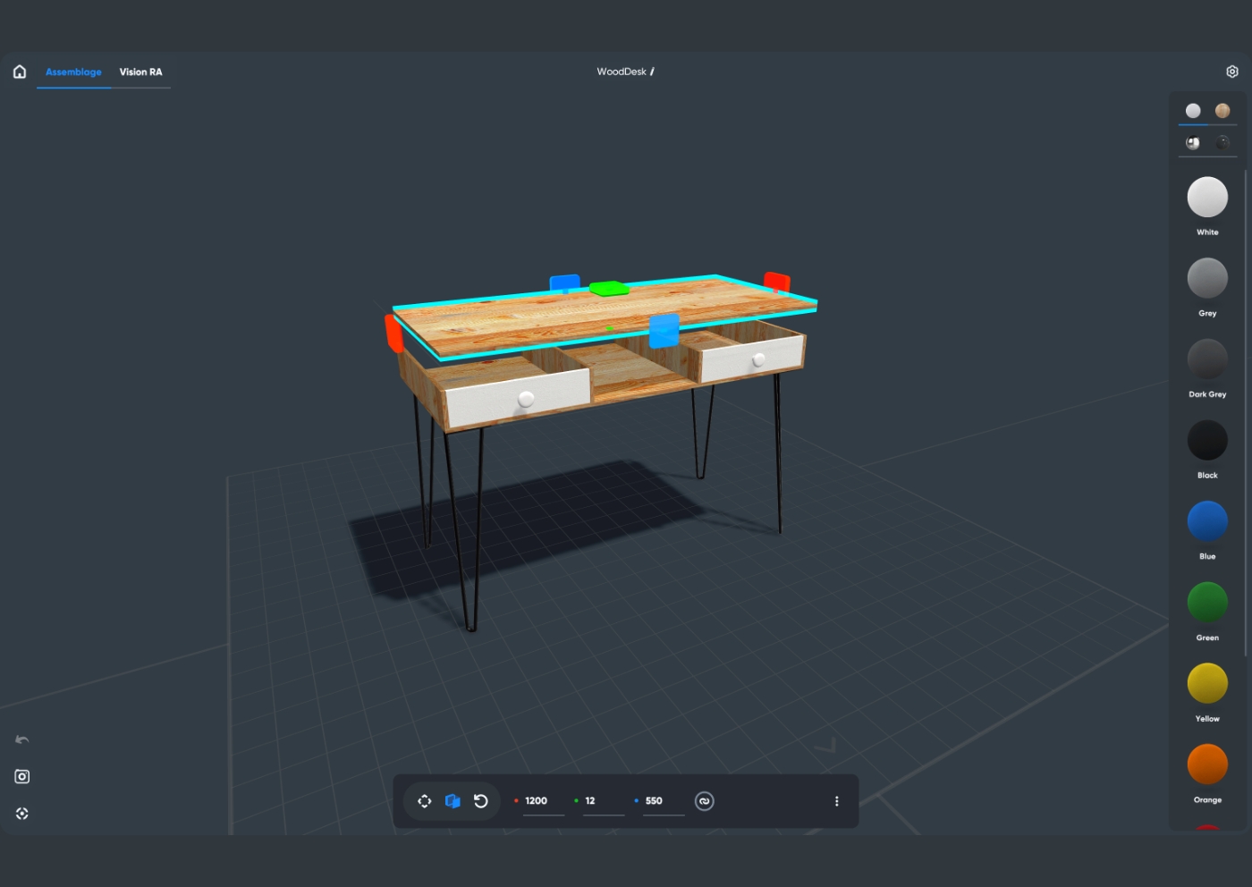Apply the White material swatch
This screenshot has width=1252, height=887.
(x=1207, y=197)
